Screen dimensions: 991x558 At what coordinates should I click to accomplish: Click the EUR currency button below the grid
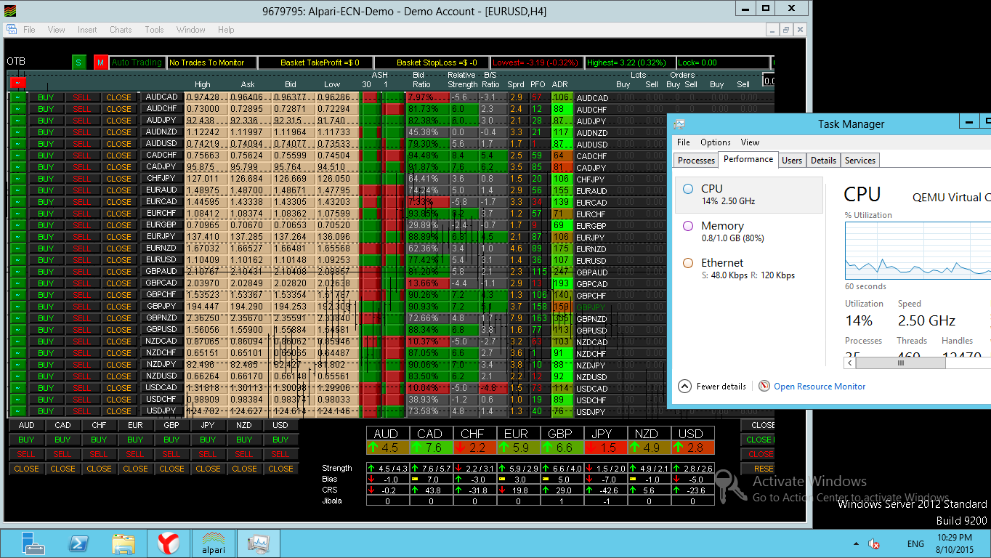pos(135,425)
